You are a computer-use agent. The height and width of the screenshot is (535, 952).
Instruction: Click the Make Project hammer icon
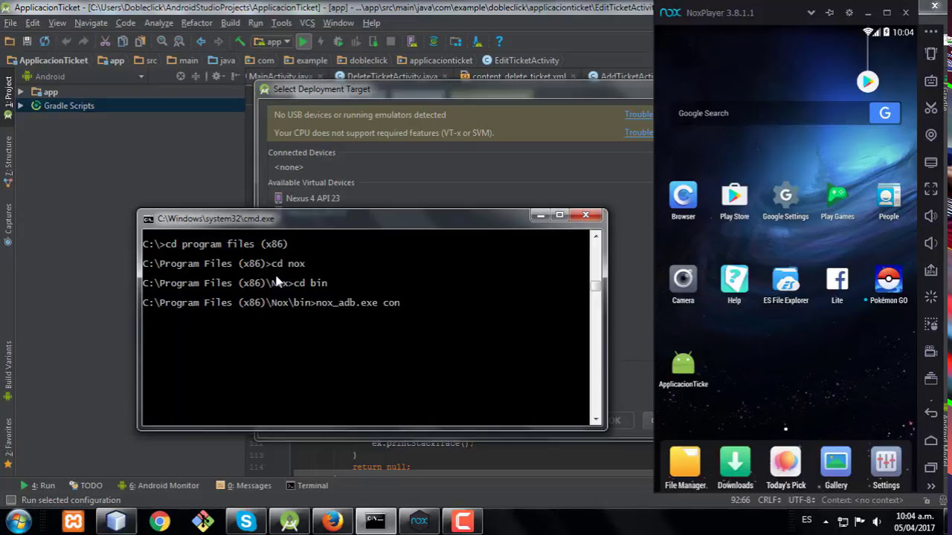(x=239, y=42)
